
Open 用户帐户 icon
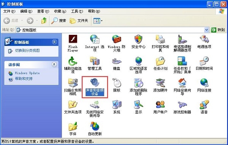(x=160, y=104)
